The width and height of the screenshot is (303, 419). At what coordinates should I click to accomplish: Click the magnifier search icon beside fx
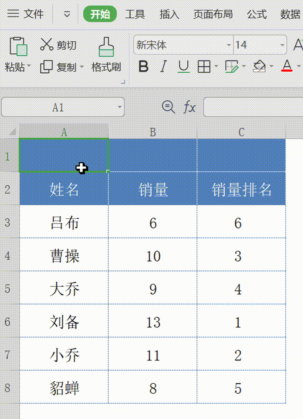[168, 107]
